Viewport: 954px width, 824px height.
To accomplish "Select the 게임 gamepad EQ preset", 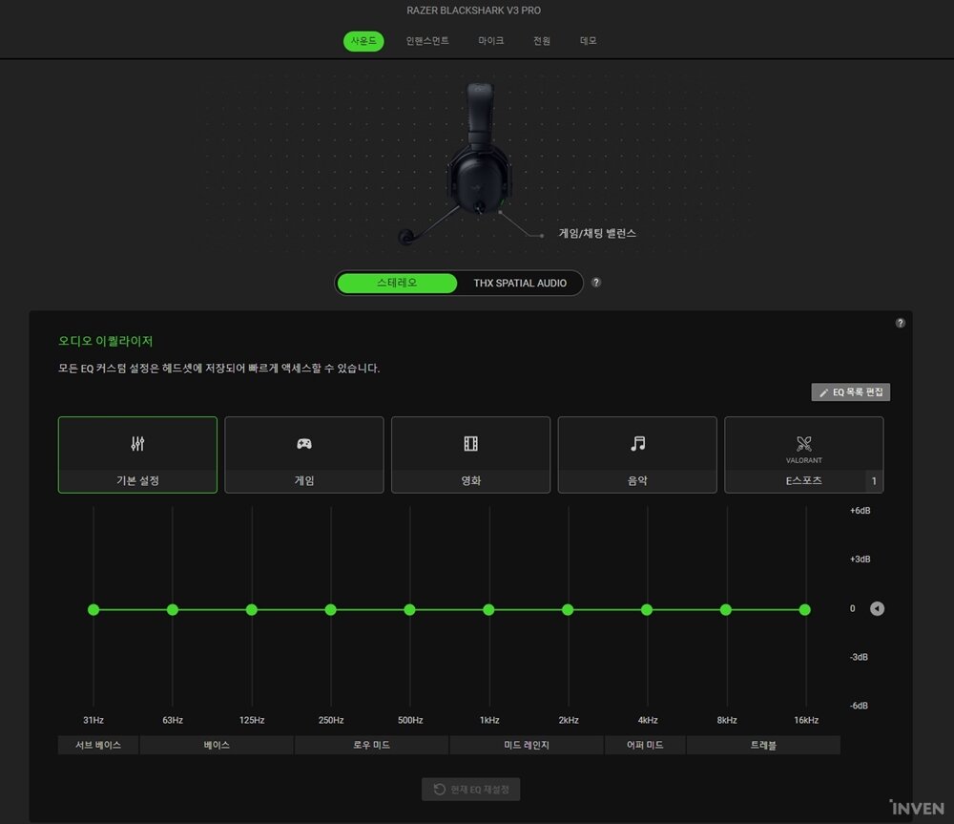I will [304, 454].
